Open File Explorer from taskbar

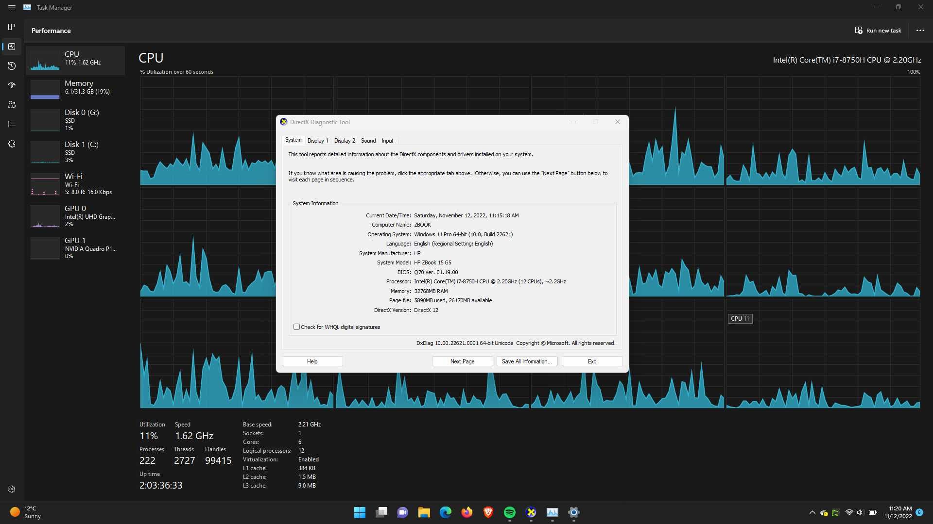coord(424,512)
